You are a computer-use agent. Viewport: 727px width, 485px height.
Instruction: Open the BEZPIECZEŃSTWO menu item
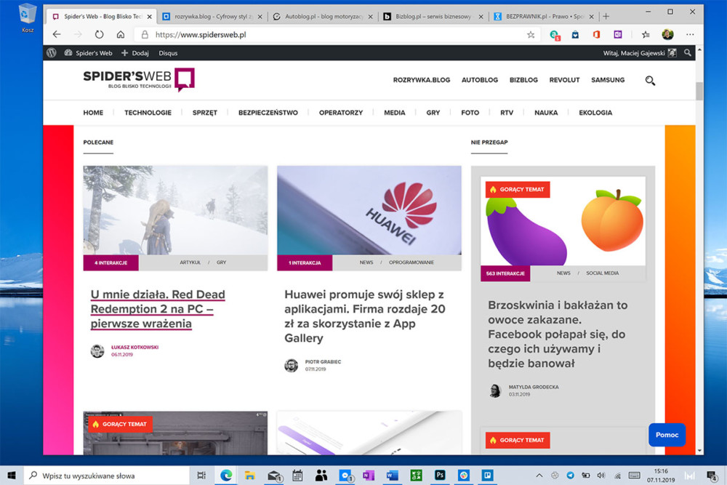point(268,113)
